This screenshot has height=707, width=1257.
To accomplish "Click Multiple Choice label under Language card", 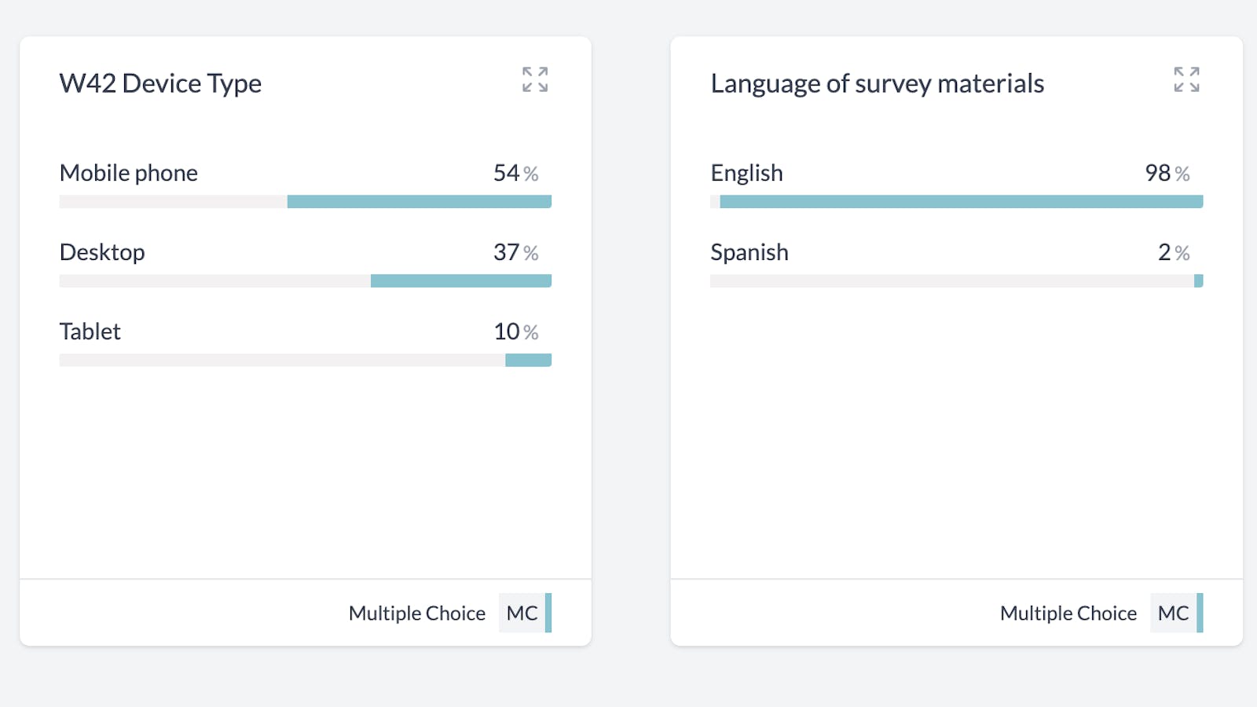I will [x=1068, y=613].
